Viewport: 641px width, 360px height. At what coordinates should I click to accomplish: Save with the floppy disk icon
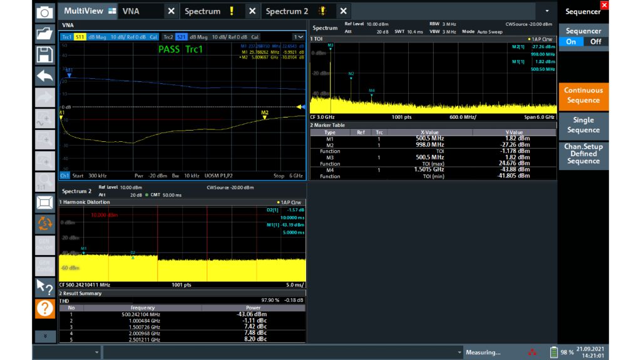44,54
